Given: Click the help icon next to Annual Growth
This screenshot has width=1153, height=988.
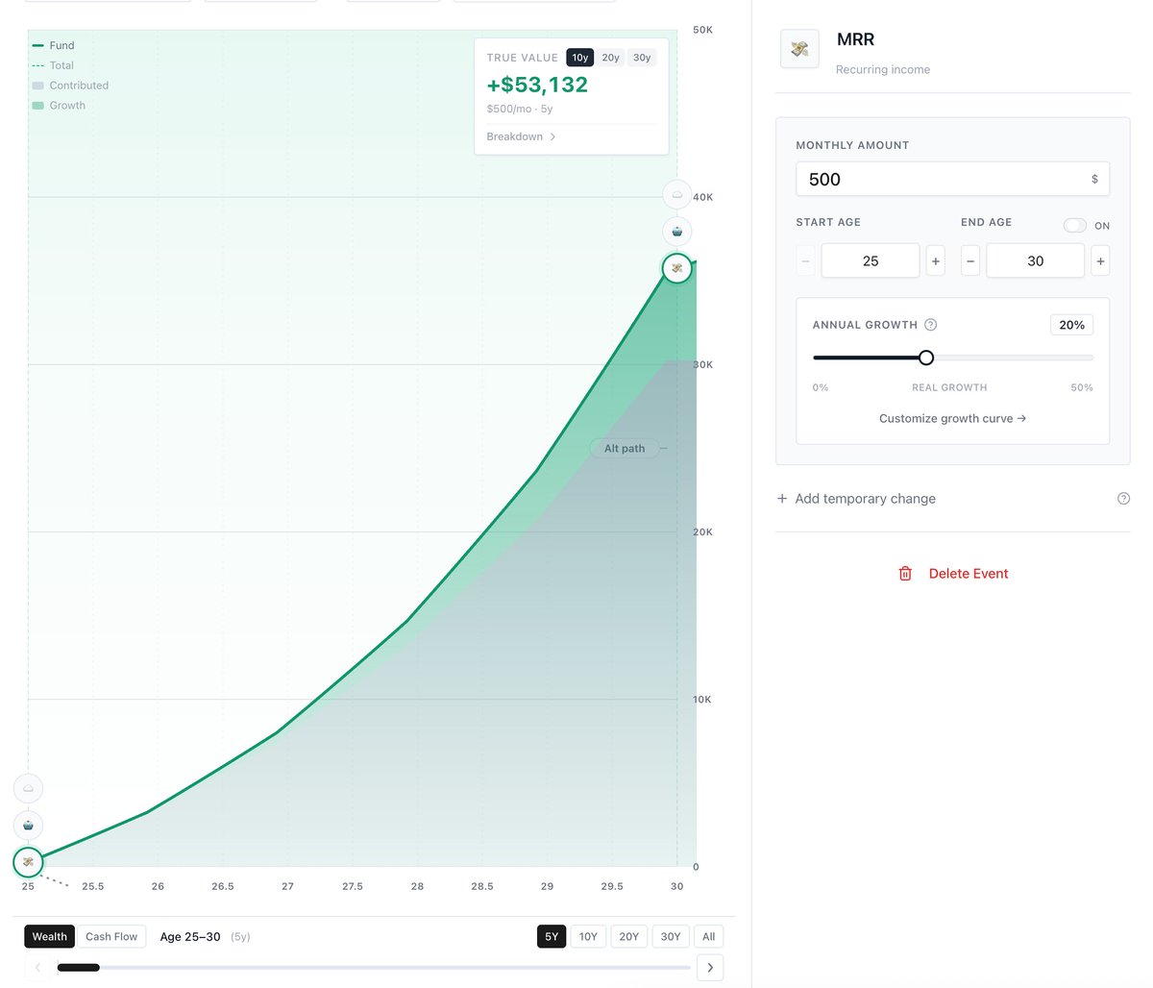Looking at the screenshot, I should pos(930,325).
